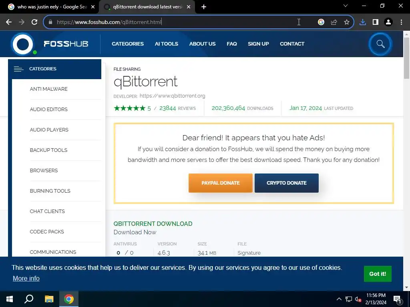The width and height of the screenshot is (410, 307).
Task: Open the Windows Start button
Action: (10, 299)
